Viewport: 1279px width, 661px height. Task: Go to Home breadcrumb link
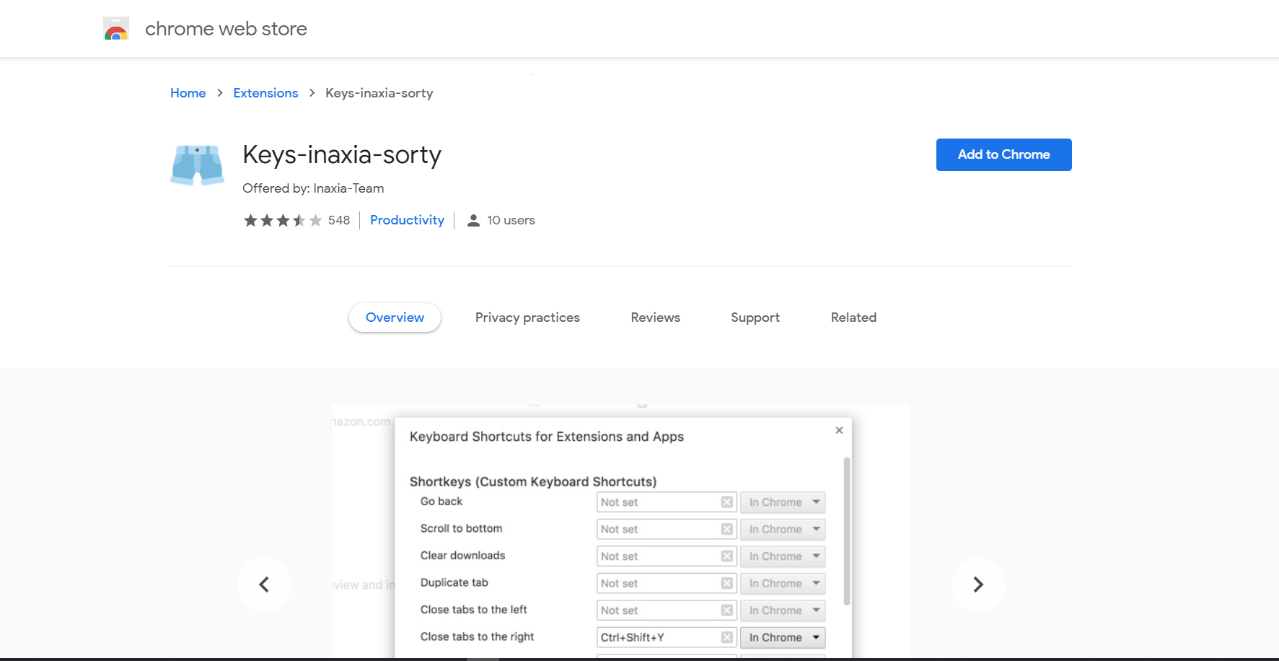click(x=188, y=93)
